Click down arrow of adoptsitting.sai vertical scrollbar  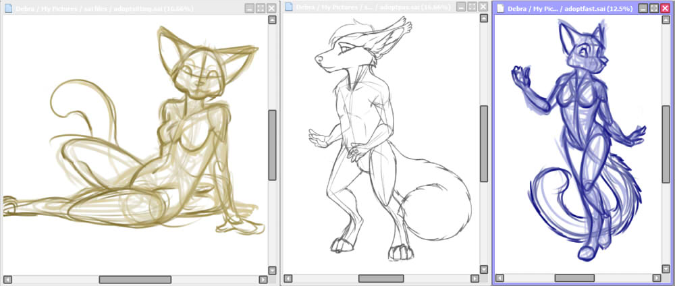click(x=273, y=270)
